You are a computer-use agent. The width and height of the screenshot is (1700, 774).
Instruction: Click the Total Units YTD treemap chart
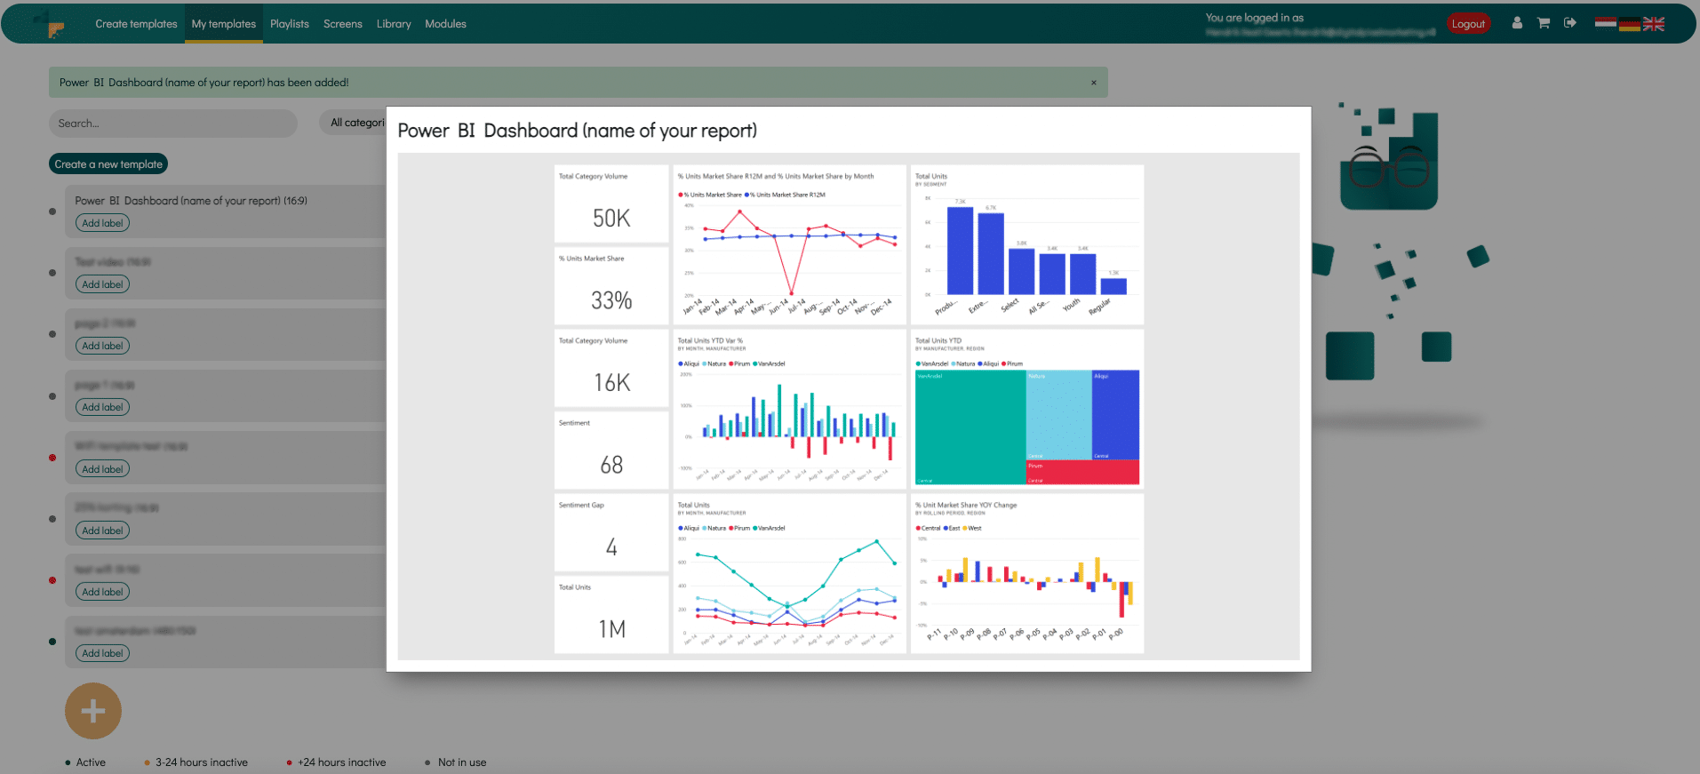(1027, 410)
